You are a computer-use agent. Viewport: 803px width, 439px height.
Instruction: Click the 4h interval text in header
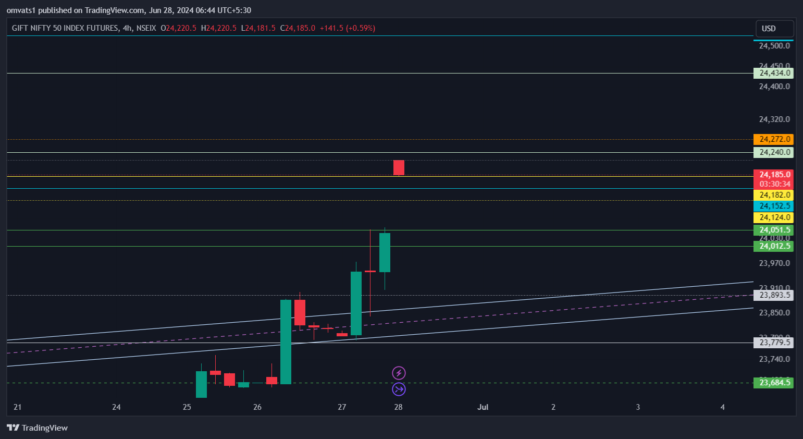pos(127,28)
